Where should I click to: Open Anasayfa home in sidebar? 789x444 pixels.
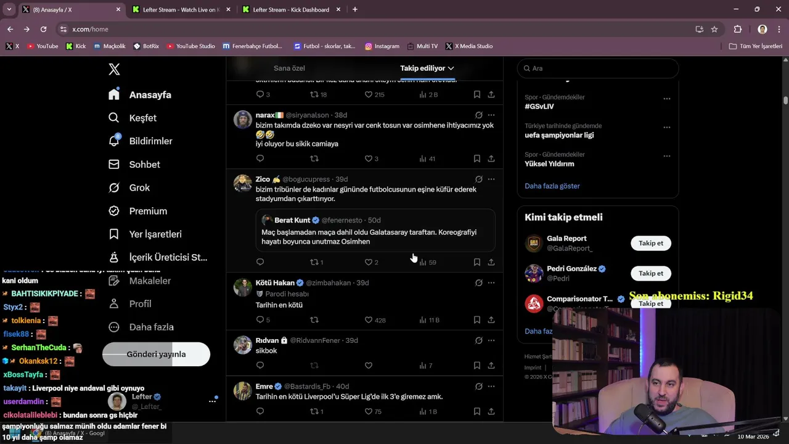pos(141,95)
